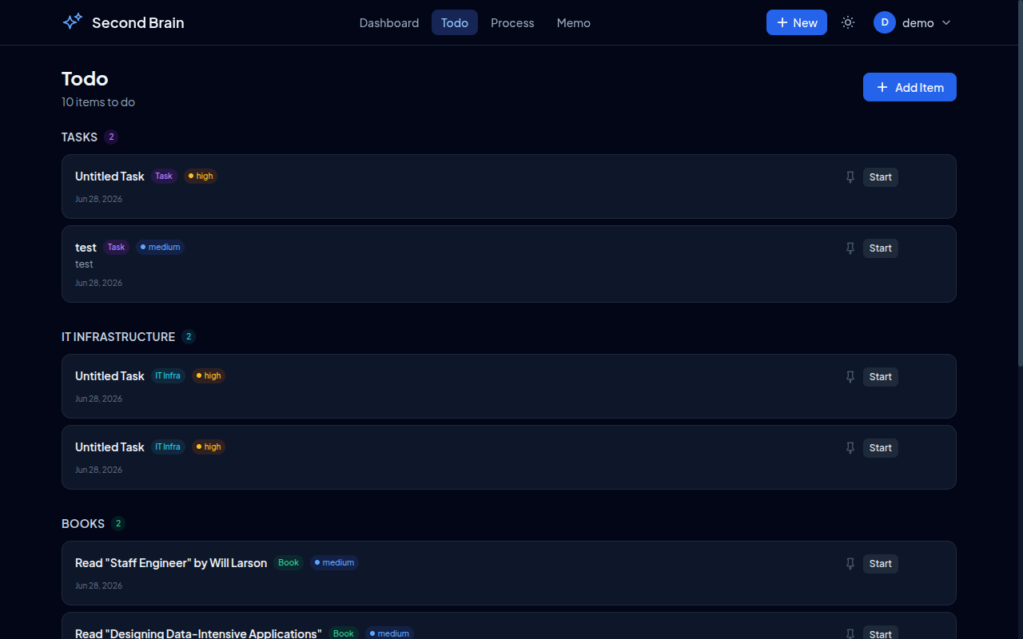Click the TASKS section heading

coord(79,137)
